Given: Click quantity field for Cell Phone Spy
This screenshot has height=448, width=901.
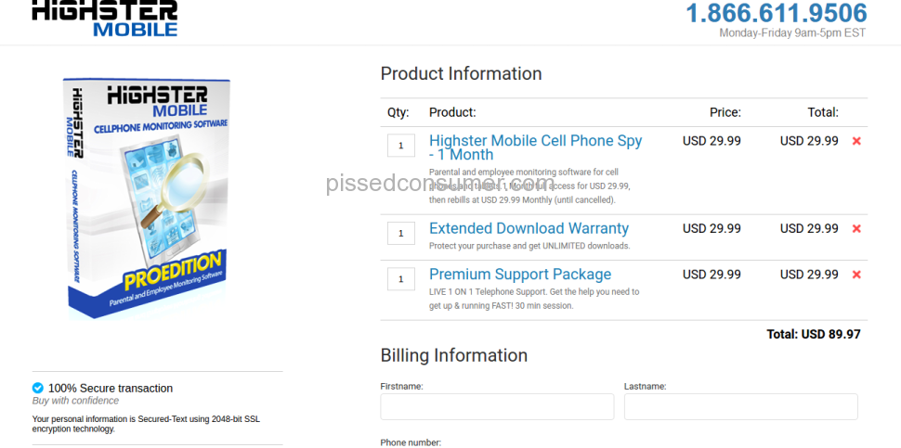Looking at the screenshot, I should pyautogui.click(x=401, y=146).
